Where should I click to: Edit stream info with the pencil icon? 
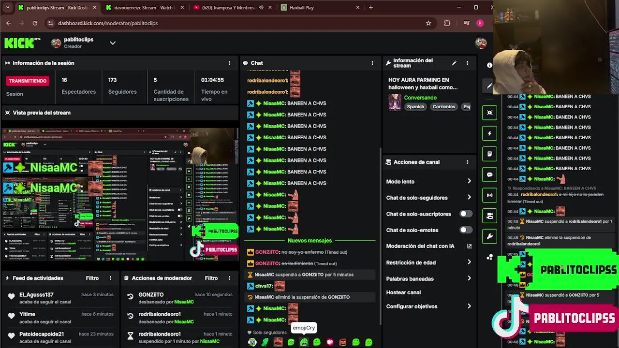454,63
